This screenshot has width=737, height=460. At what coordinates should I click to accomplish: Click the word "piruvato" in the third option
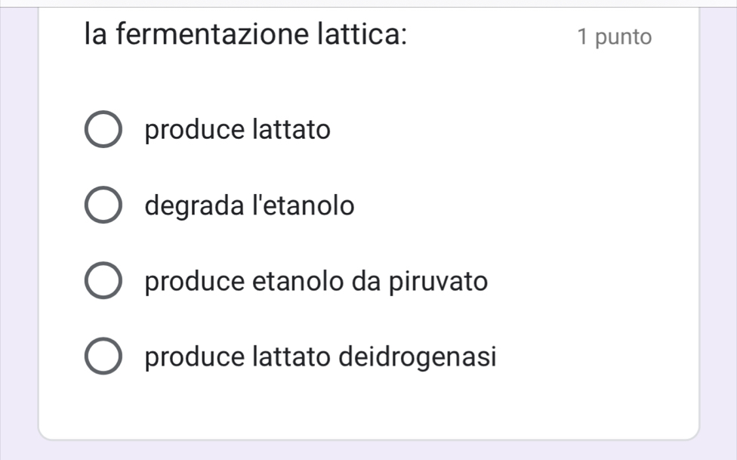coord(439,282)
